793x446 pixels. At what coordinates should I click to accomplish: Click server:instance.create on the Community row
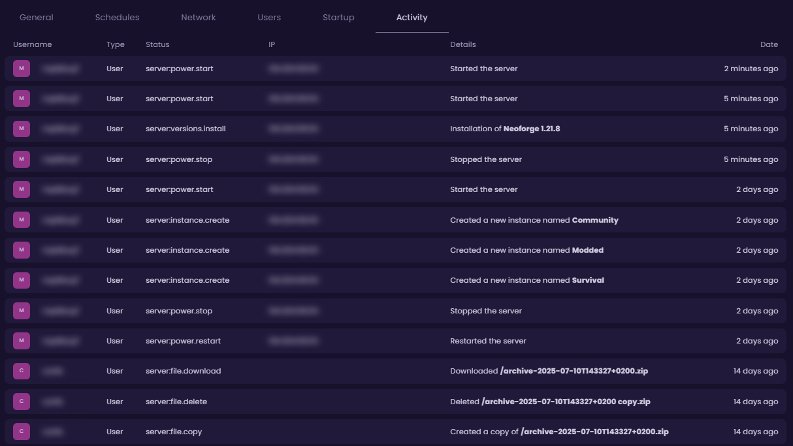click(187, 220)
